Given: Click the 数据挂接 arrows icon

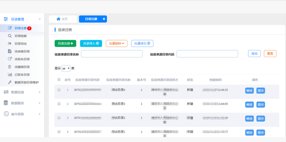Looking at the screenshot, I should (6, 92).
